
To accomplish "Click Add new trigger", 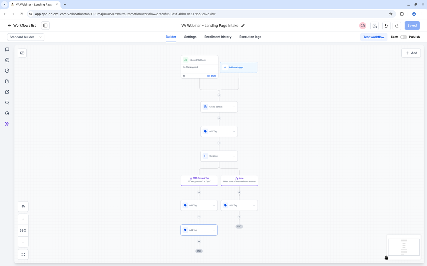I will (x=239, y=67).
